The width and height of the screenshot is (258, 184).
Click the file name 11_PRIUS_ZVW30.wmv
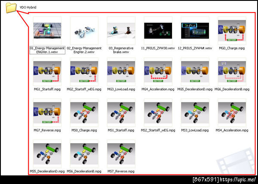pyautogui.click(x=158, y=48)
